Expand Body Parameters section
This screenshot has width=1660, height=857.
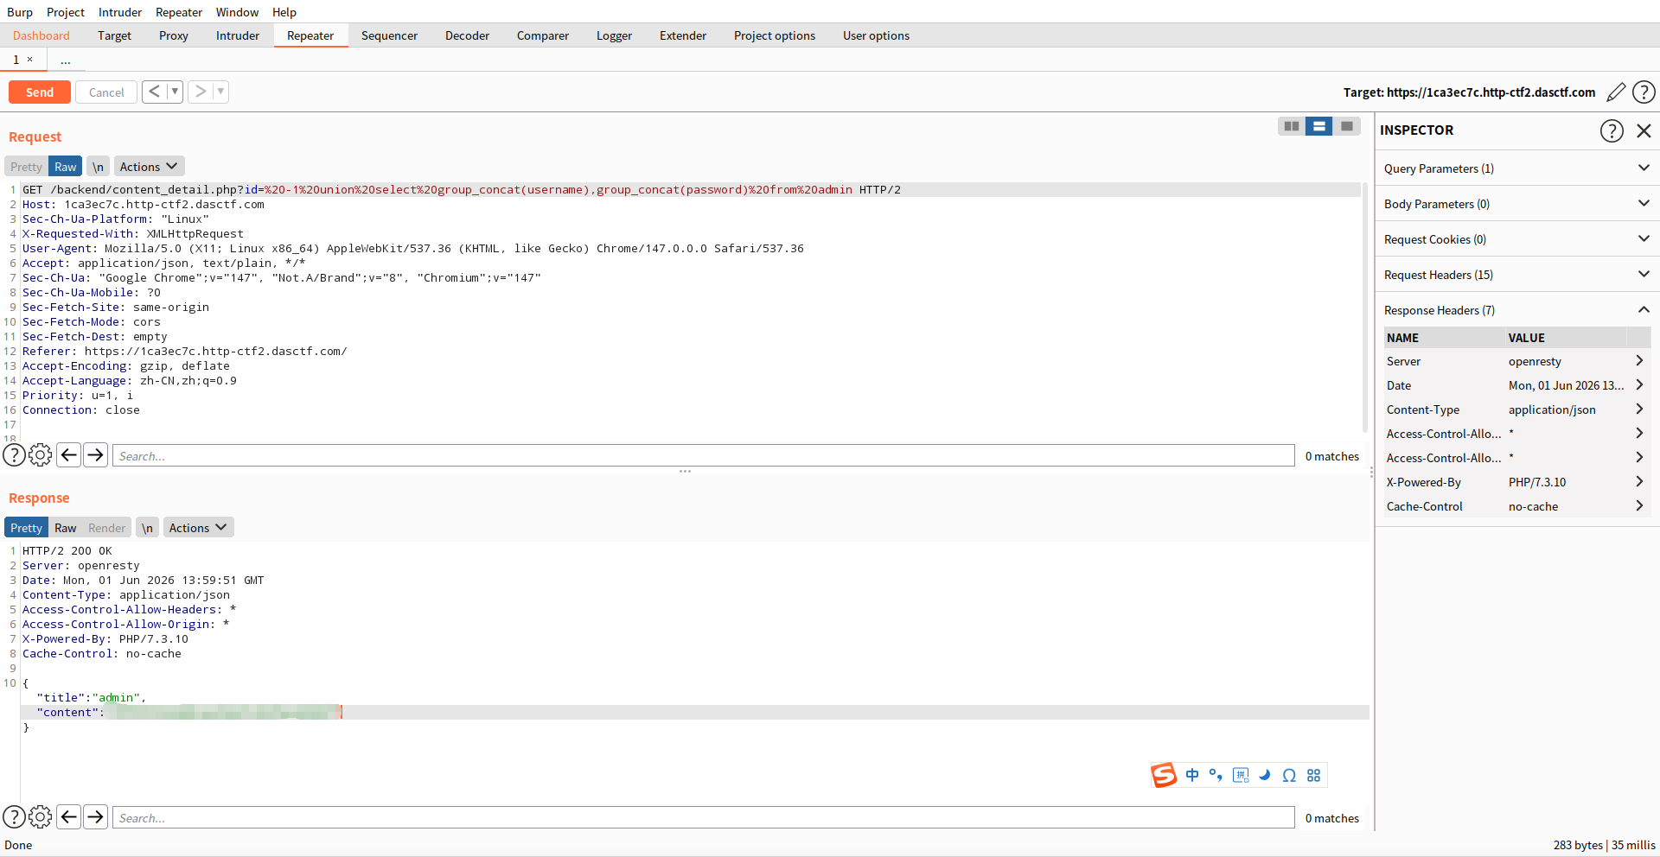click(1516, 204)
